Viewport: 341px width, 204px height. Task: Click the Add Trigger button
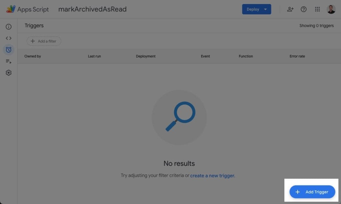312,192
